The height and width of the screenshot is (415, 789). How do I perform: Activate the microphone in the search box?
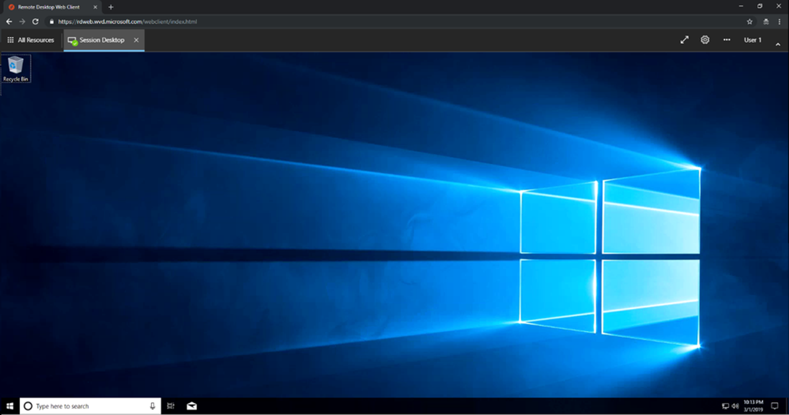click(152, 406)
